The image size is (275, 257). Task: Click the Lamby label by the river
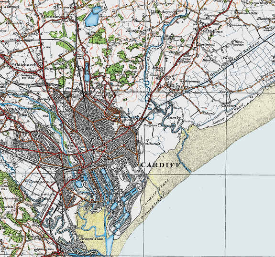[x=174, y=118]
